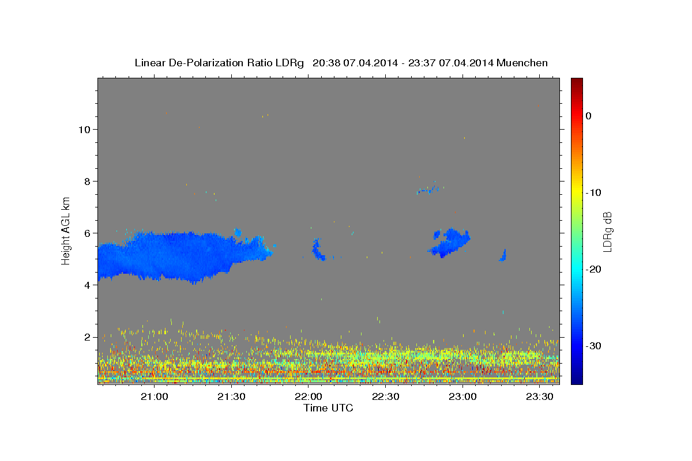Click the colorbar value -10
The height and width of the screenshot is (461, 692).
pos(593,192)
